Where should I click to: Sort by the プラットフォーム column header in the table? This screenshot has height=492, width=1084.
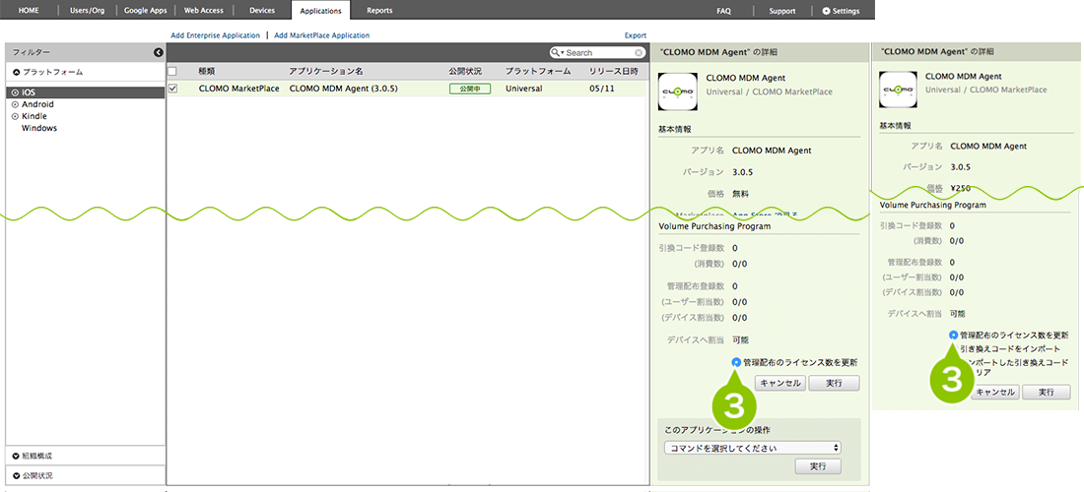click(x=538, y=71)
